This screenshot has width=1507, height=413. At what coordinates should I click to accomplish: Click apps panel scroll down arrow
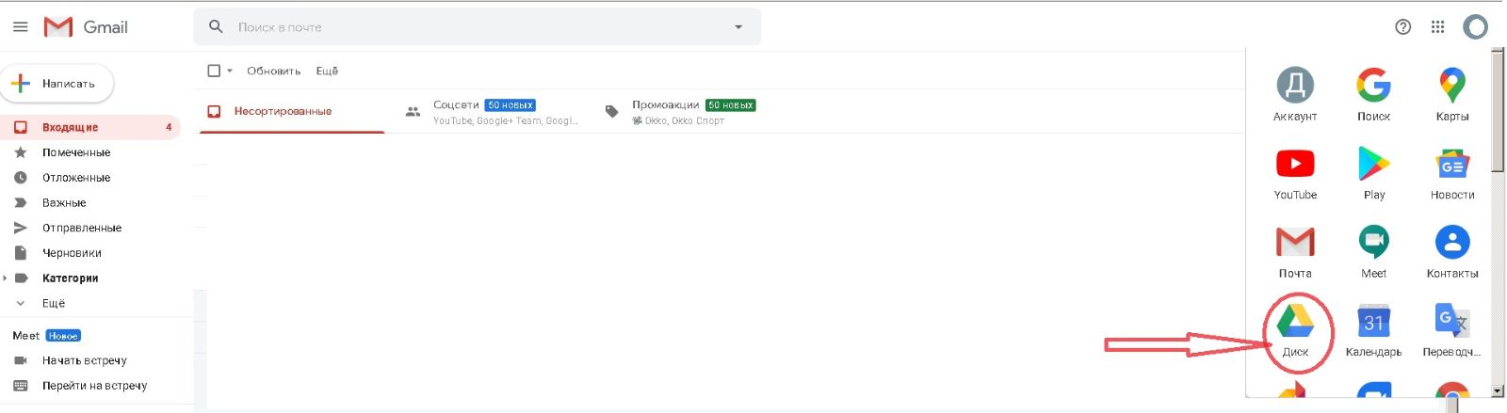(1498, 390)
